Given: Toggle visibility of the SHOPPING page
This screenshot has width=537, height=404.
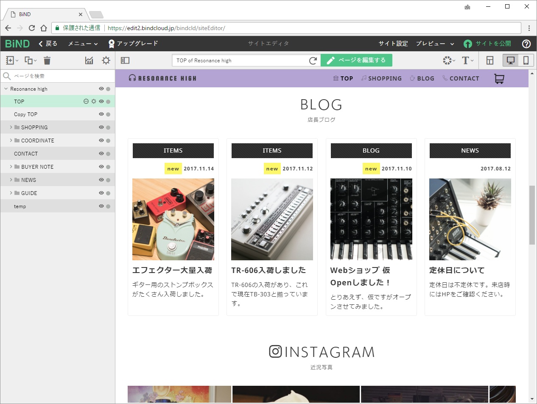Looking at the screenshot, I should pyautogui.click(x=101, y=127).
